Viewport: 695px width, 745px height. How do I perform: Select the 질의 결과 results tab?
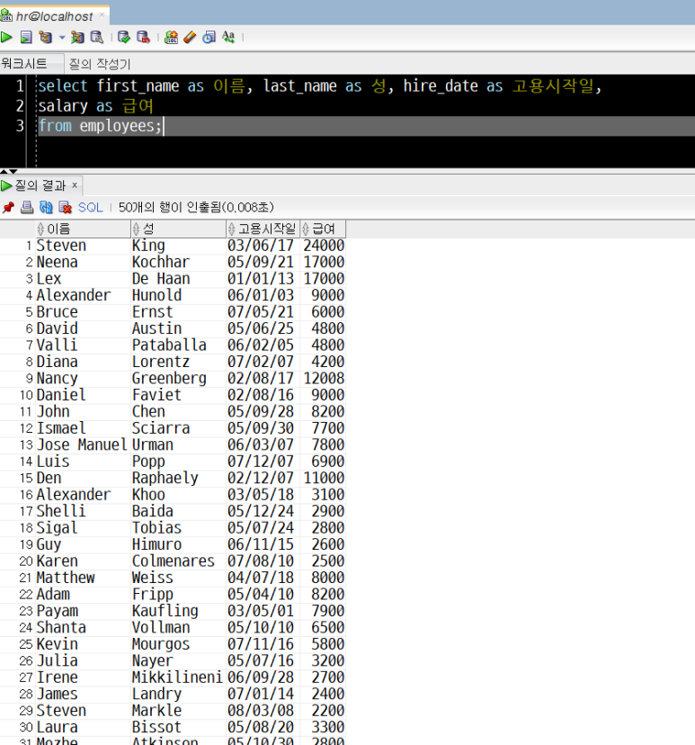(40, 185)
